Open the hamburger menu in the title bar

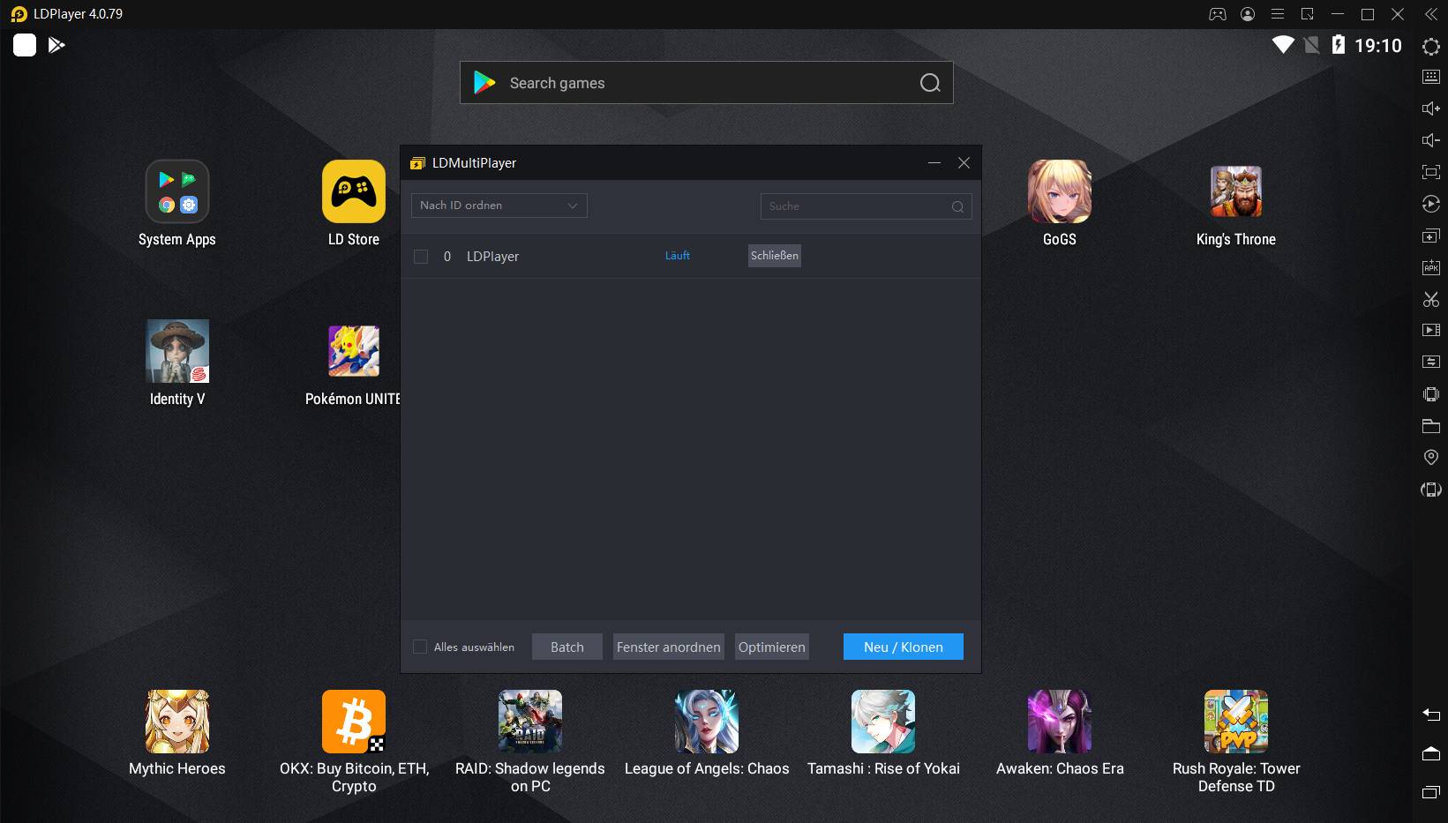pyautogui.click(x=1278, y=14)
